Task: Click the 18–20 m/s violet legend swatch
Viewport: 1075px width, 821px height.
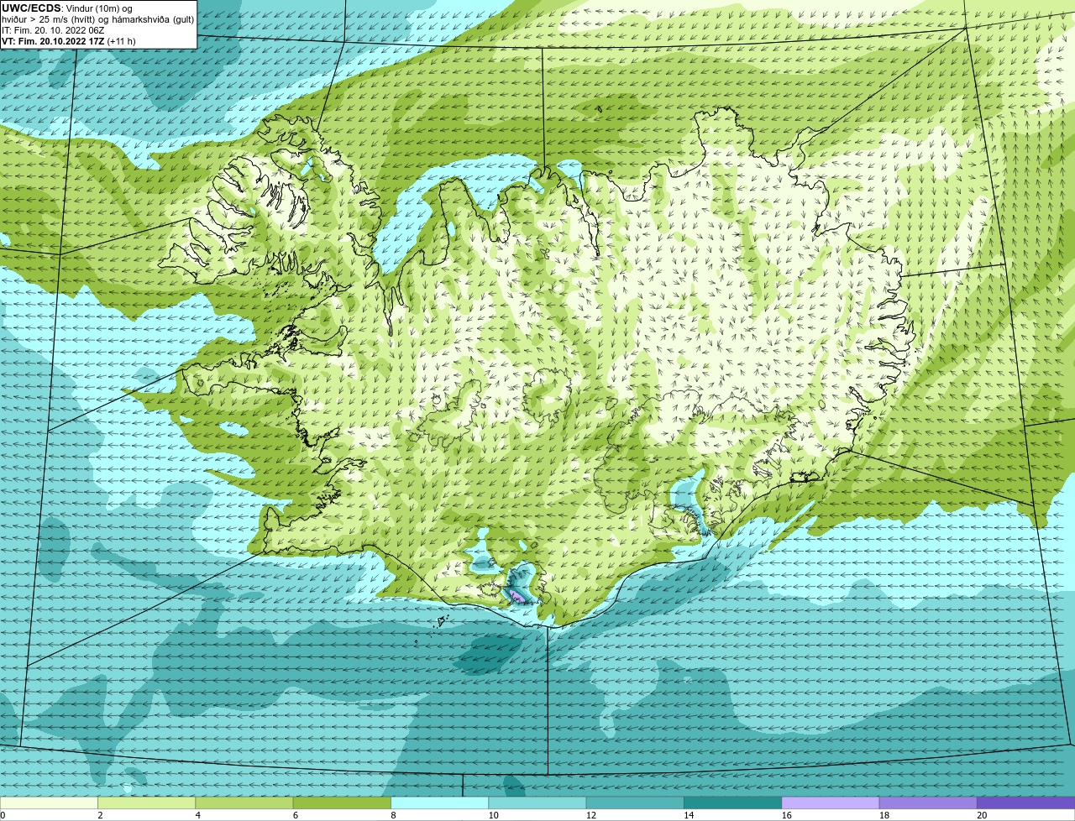Action: point(927,803)
